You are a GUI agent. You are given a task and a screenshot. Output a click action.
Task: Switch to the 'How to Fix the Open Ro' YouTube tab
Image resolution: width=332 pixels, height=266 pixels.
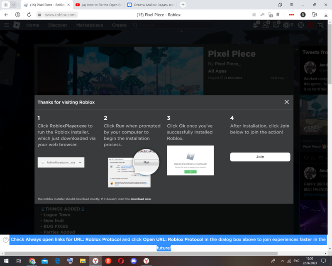99,5
